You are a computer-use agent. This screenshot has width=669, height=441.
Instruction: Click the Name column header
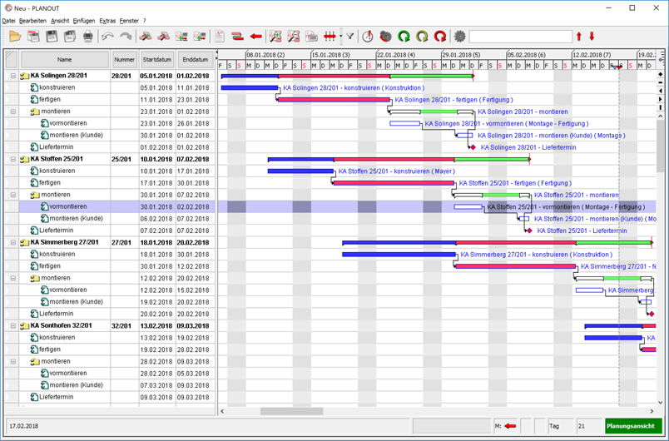[65, 60]
